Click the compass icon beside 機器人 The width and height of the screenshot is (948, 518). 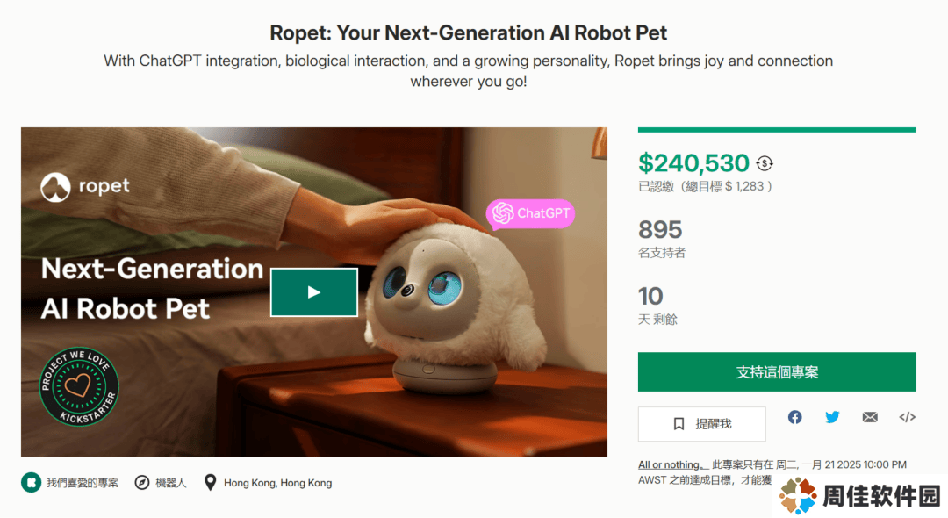pos(142,482)
